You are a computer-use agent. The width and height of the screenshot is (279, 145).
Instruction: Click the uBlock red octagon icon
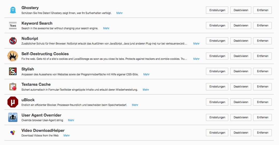click(13, 102)
